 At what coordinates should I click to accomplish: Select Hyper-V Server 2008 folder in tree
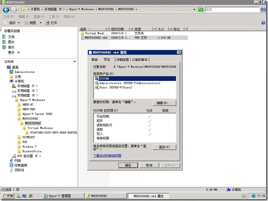[x=37, y=114]
